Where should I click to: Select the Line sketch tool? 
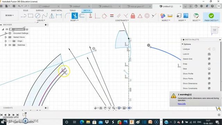click(x=24, y=16)
